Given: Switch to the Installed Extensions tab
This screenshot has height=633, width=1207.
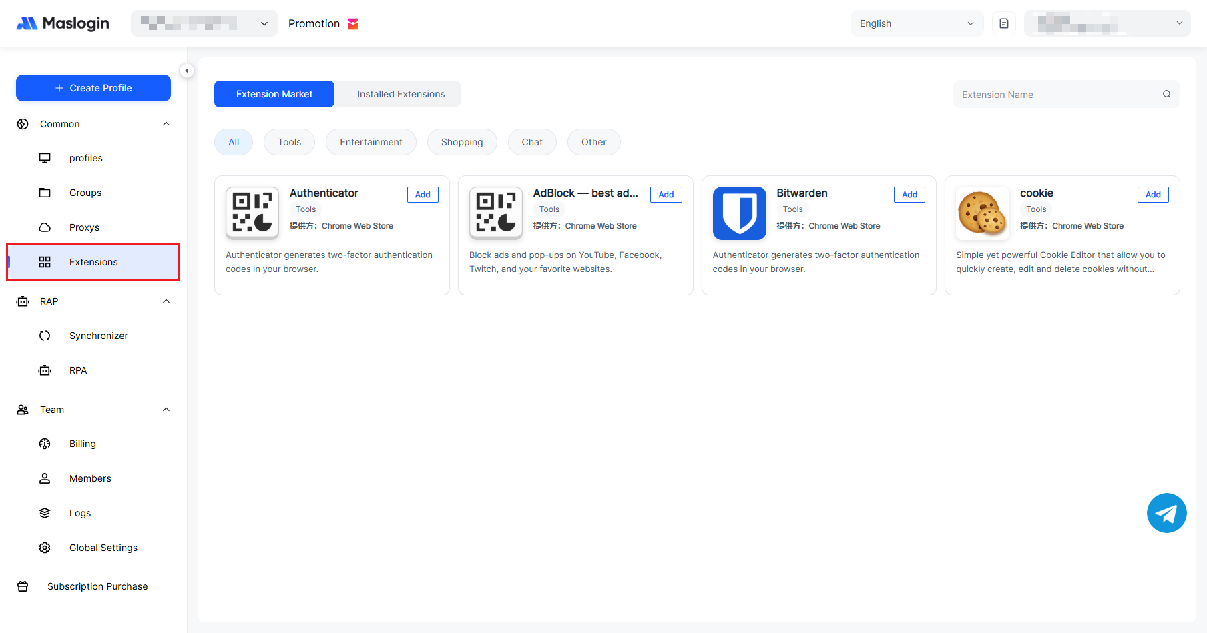Looking at the screenshot, I should click(x=401, y=94).
